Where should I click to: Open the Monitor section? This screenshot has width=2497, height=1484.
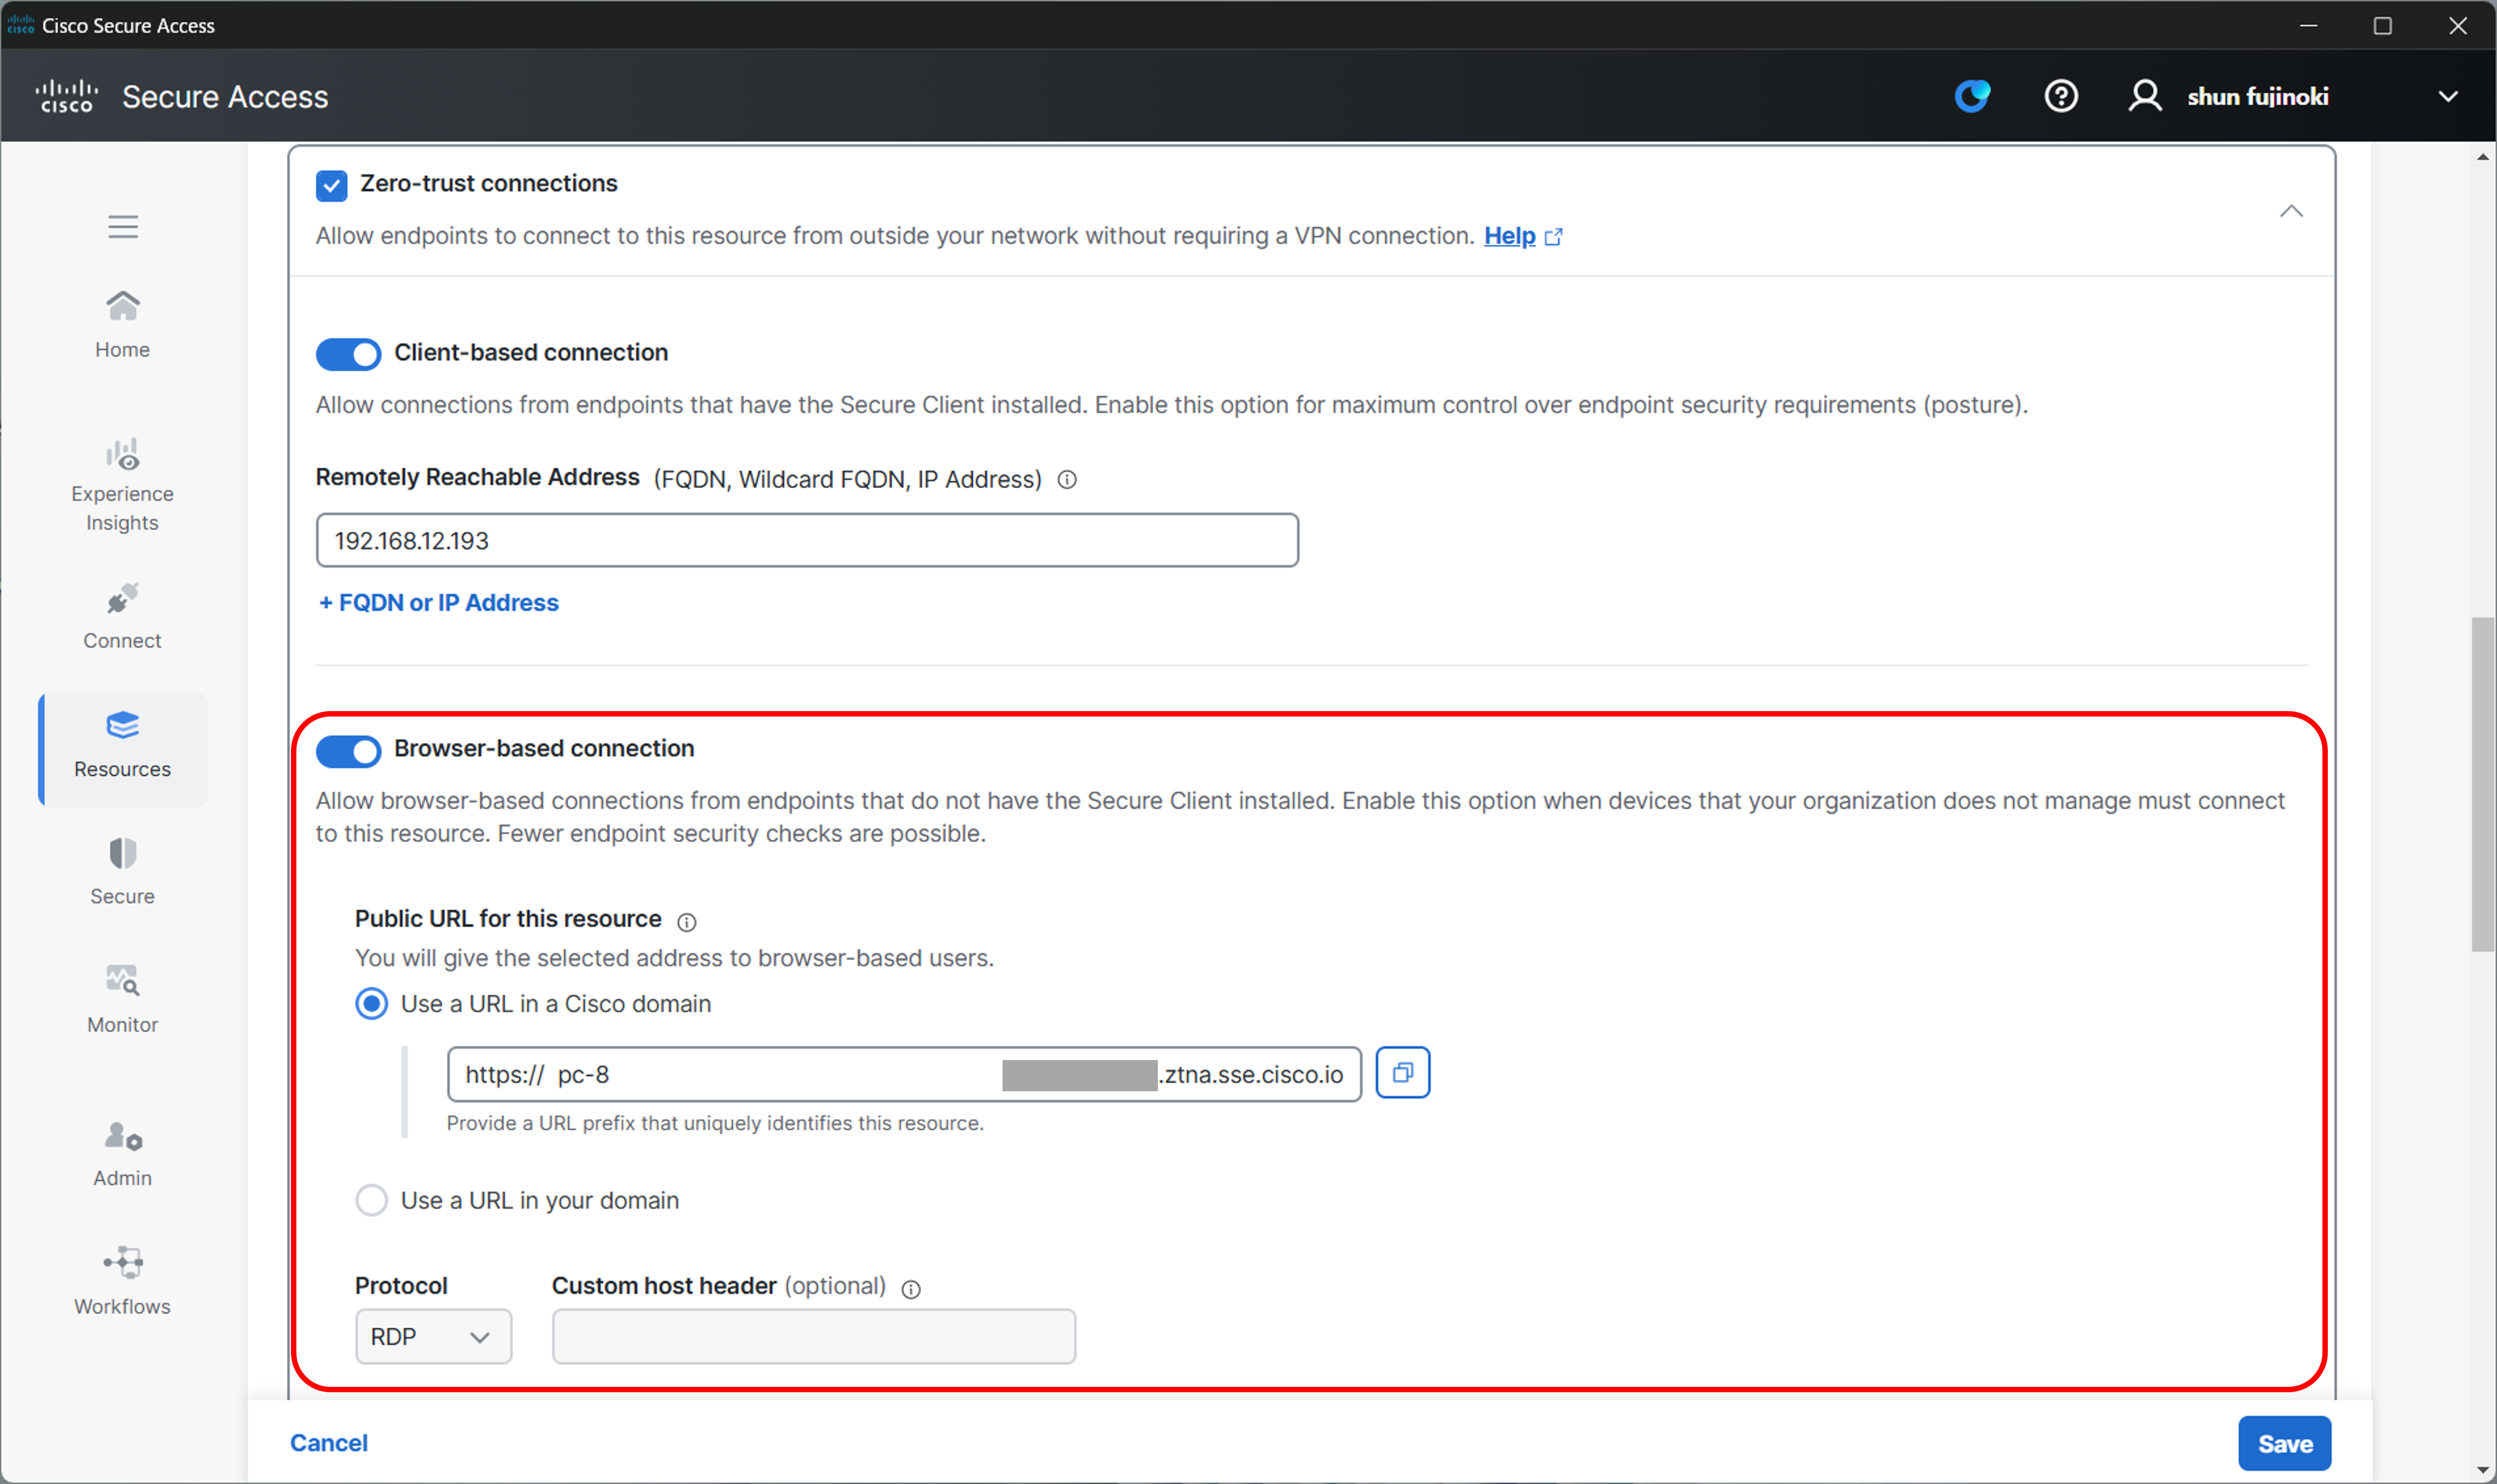(122, 1000)
